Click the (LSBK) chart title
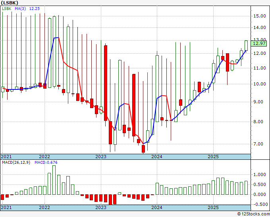Viewport: 270px width, 217px height. click(x=9, y=3)
